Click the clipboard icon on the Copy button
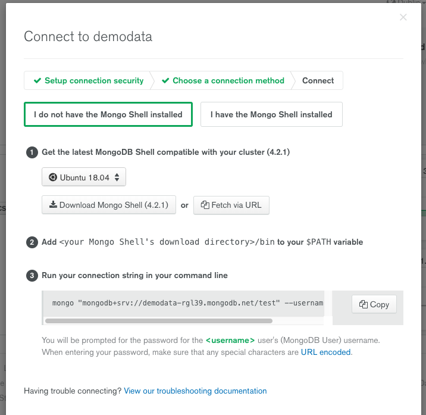 [x=363, y=304]
